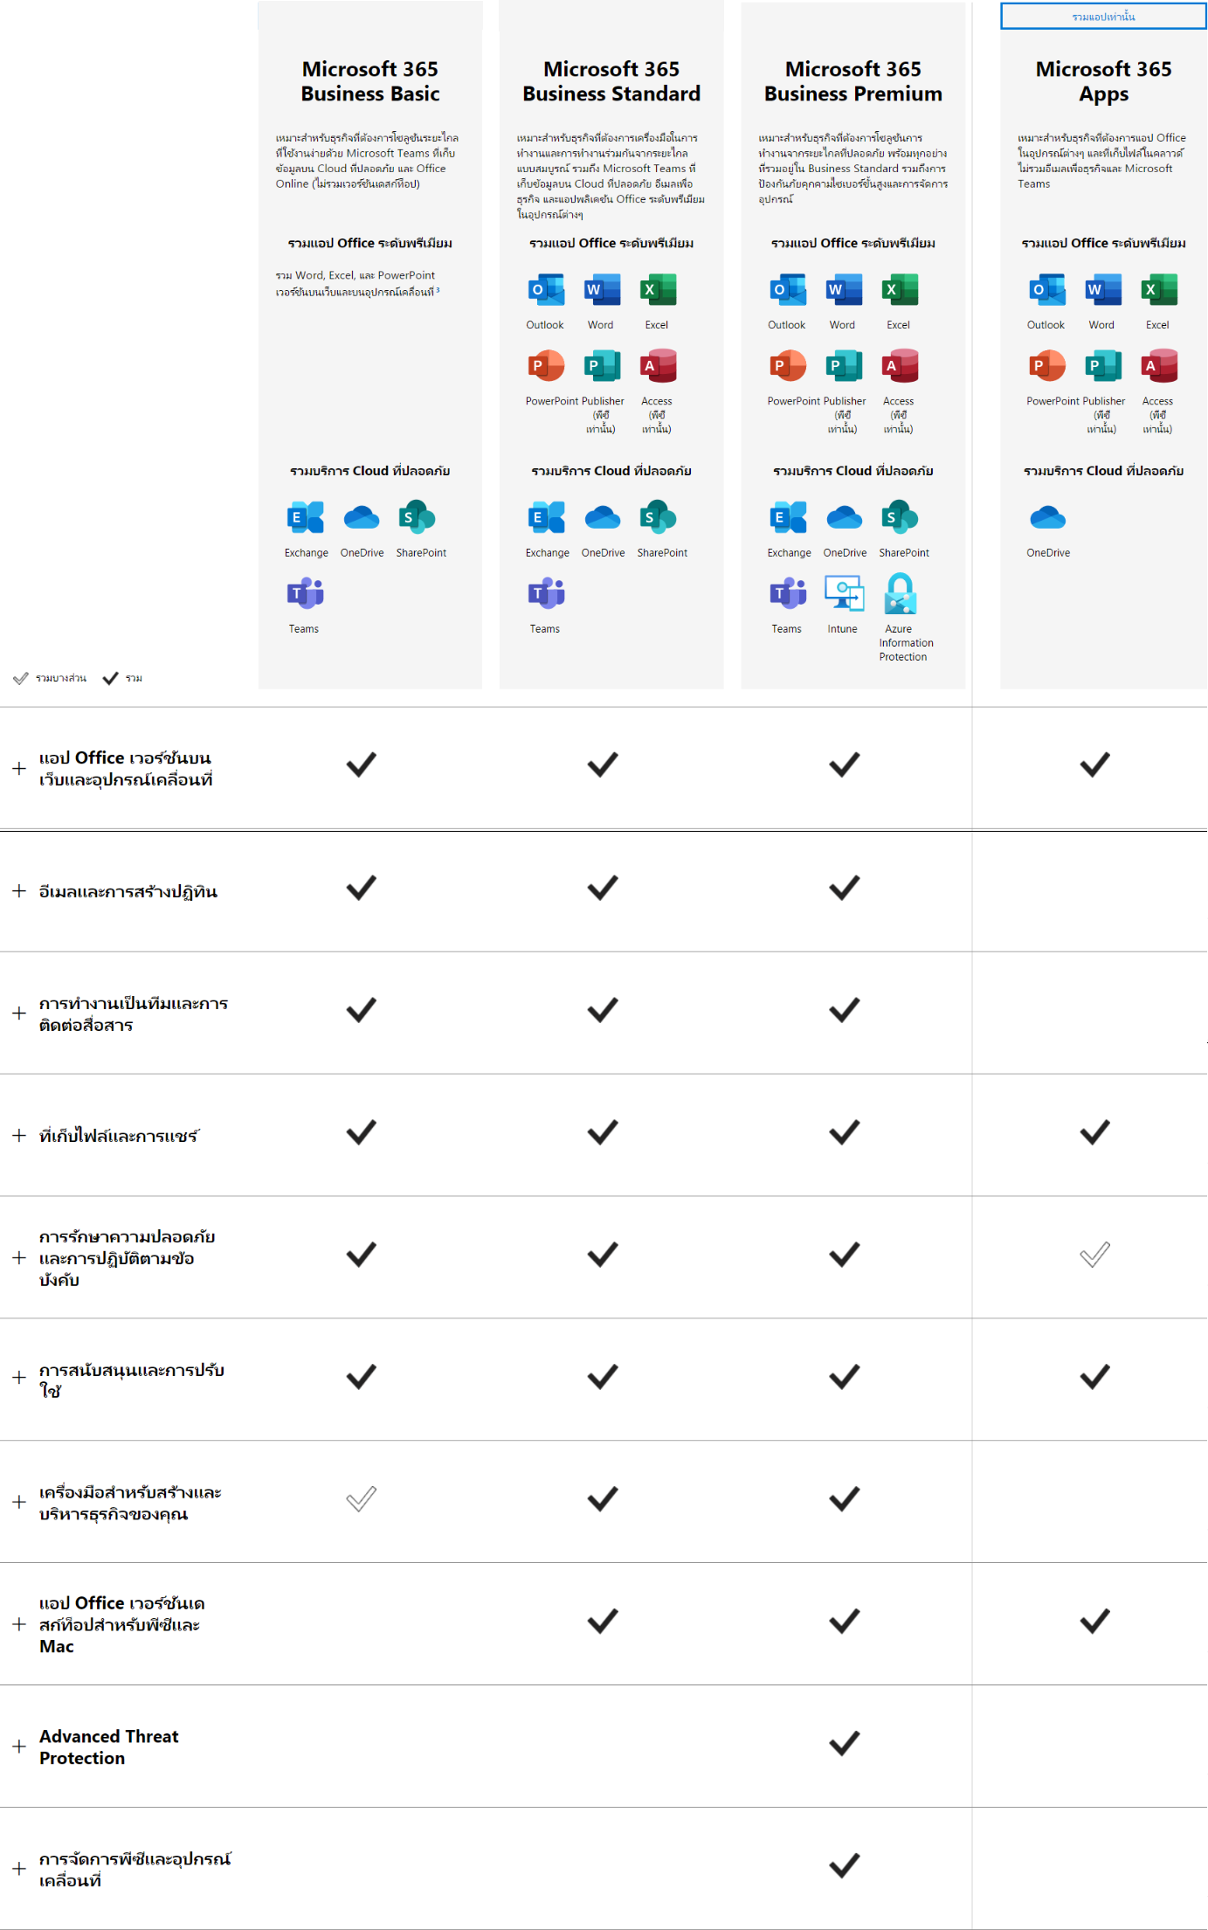
Task: Click the Advanced Threat Protection checkmark for Premium
Action: pyautogui.click(x=845, y=1744)
